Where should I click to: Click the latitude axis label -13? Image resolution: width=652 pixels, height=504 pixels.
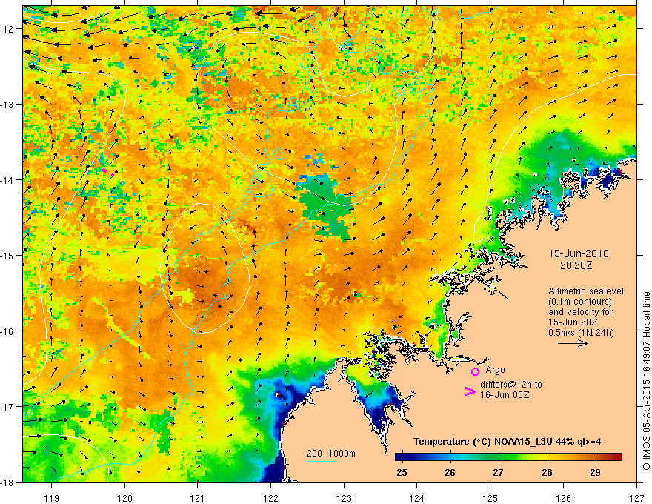(x=8, y=105)
